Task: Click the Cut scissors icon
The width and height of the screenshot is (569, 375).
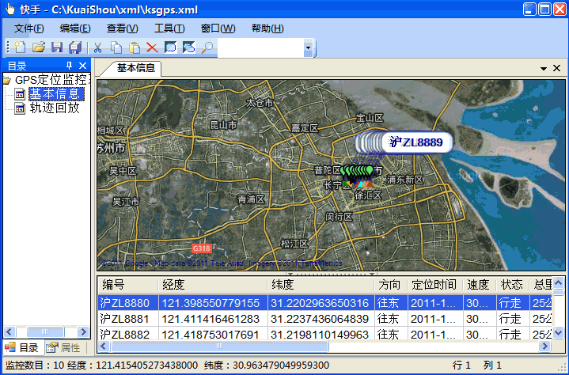Action: 97,47
